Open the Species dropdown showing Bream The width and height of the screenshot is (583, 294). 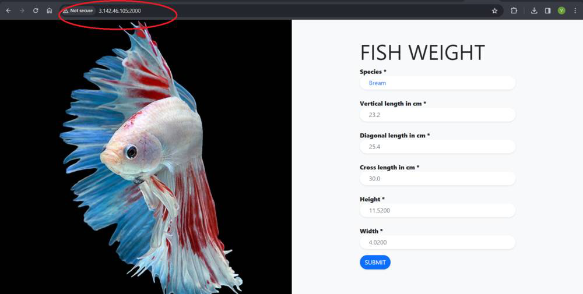pos(437,83)
